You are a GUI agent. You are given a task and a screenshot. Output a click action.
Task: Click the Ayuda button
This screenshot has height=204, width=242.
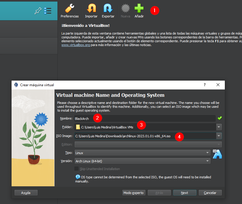26,193
